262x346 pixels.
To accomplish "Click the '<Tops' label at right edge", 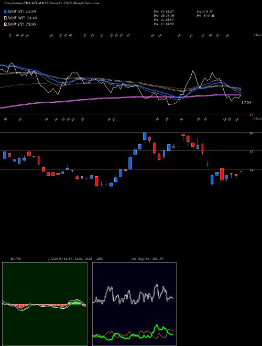I will pyautogui.click(x=258, y=35).
